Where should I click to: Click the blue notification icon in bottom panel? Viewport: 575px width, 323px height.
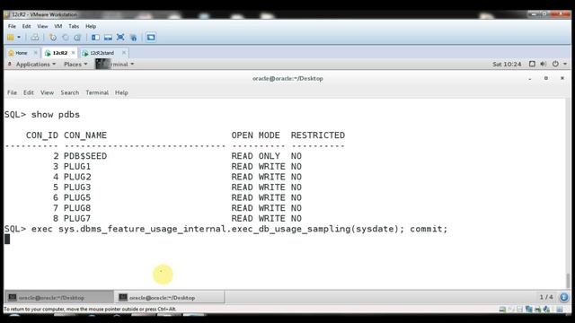coord(564,297)
